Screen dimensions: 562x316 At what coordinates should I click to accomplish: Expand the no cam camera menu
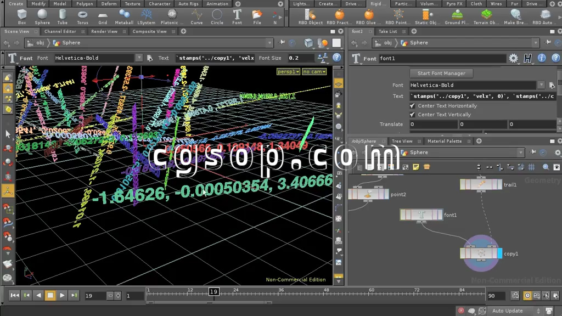314,72
